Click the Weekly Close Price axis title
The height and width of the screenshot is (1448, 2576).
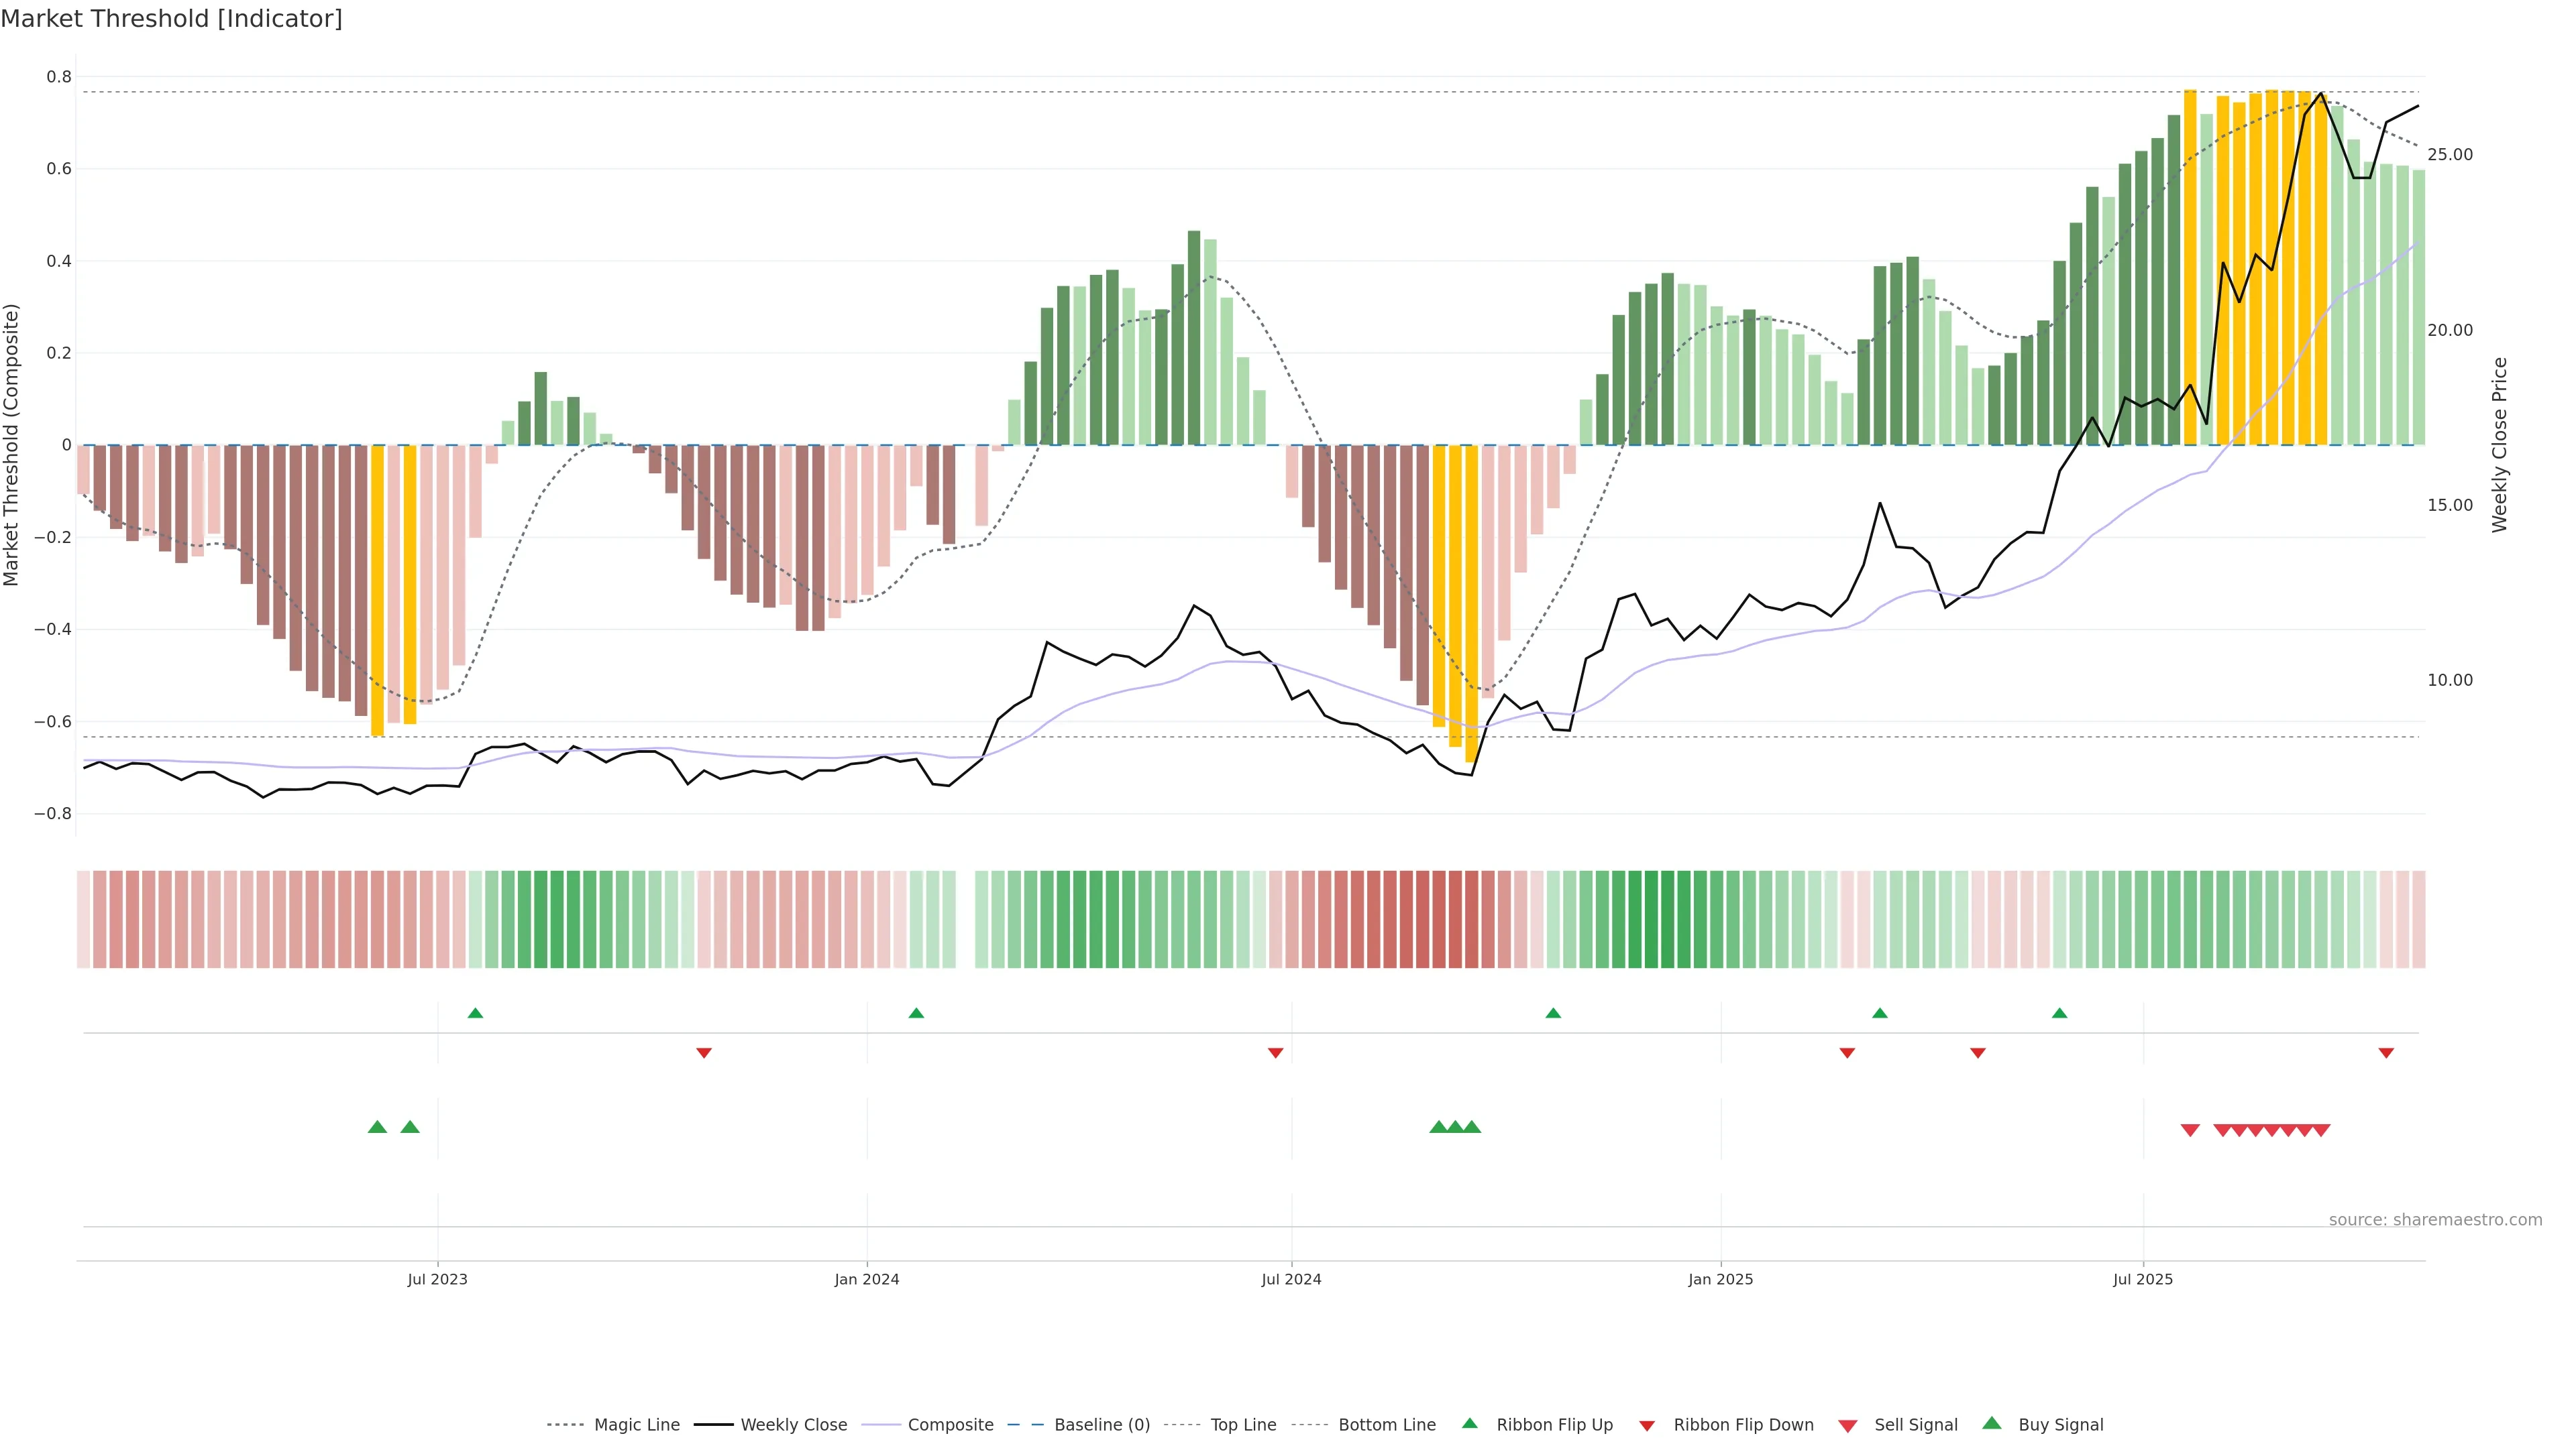point(2499,444)
